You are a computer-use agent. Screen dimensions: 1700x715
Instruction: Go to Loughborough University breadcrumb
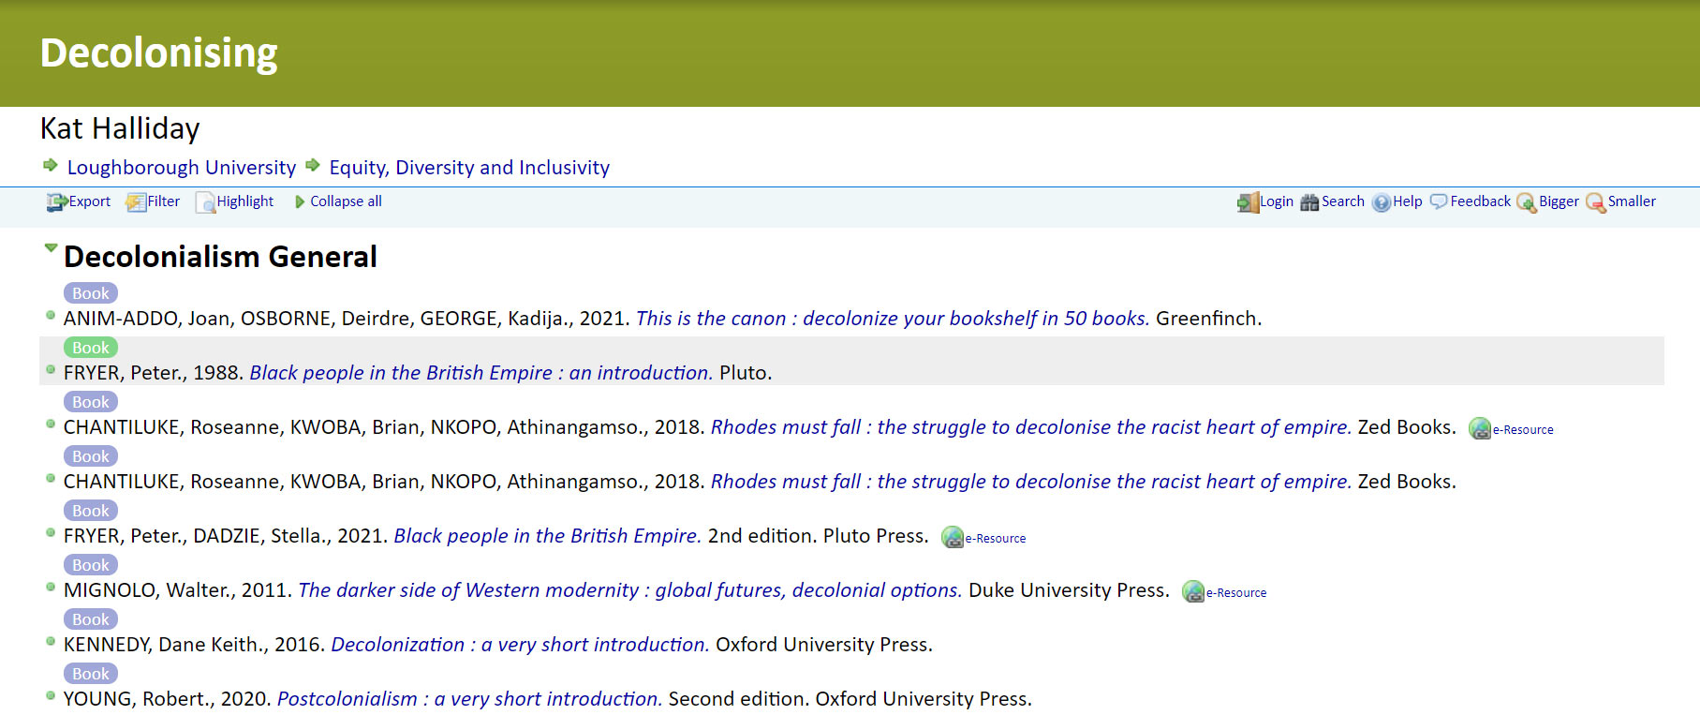[181, 168]
